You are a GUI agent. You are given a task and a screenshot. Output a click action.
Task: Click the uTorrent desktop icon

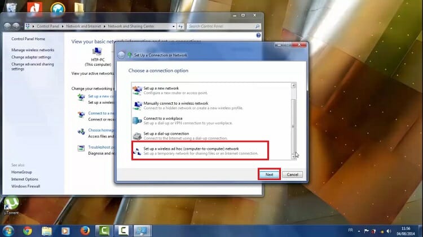pyautogui.click(x=11, y=206)
